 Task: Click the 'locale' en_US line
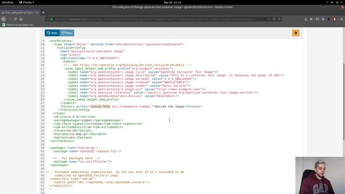click(x=73, y=130)
